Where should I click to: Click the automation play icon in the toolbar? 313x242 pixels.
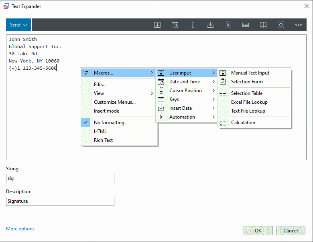click(x=228, y=25)
